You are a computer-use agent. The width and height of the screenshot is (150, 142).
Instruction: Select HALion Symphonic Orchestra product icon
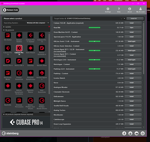pos(19,86)
